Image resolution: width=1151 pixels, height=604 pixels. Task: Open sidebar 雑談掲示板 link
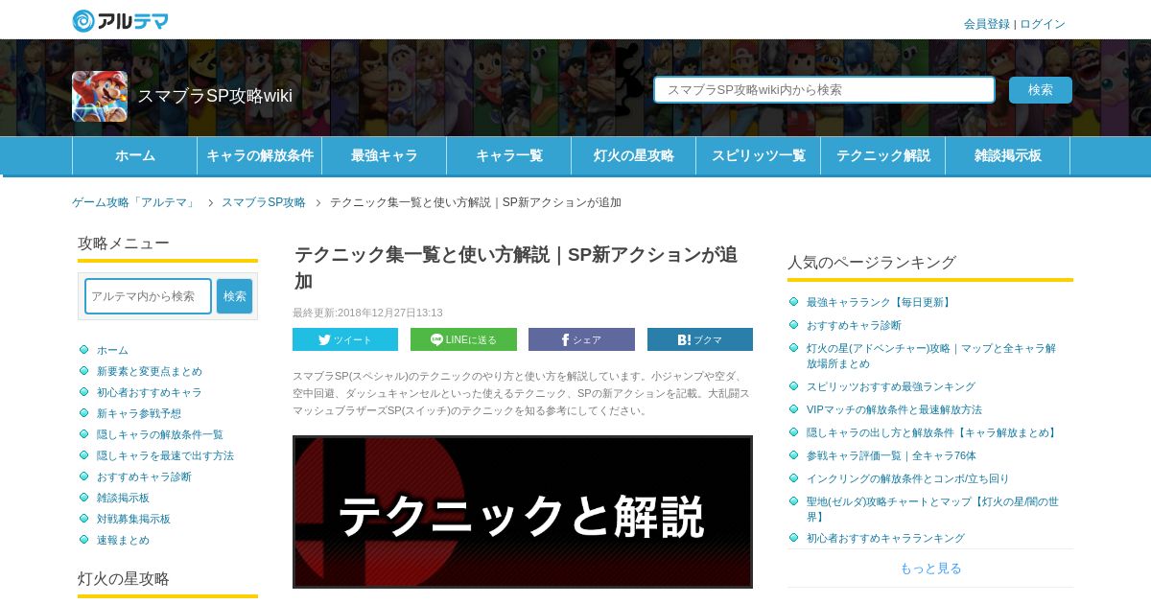pyautogui.click(x=123, y=498)
